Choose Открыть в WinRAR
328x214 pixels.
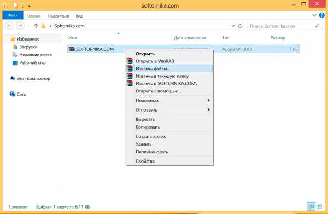pos(169,61)
